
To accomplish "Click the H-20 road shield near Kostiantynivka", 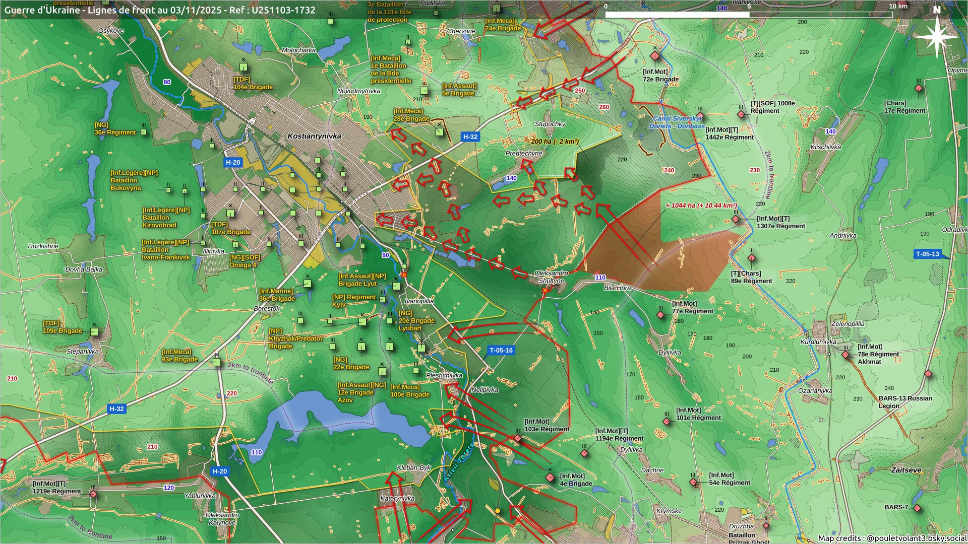I will [233, 162].
